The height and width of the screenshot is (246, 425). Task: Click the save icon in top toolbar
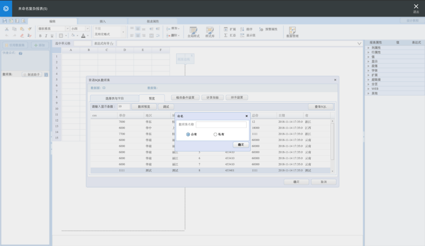[5, 21]
